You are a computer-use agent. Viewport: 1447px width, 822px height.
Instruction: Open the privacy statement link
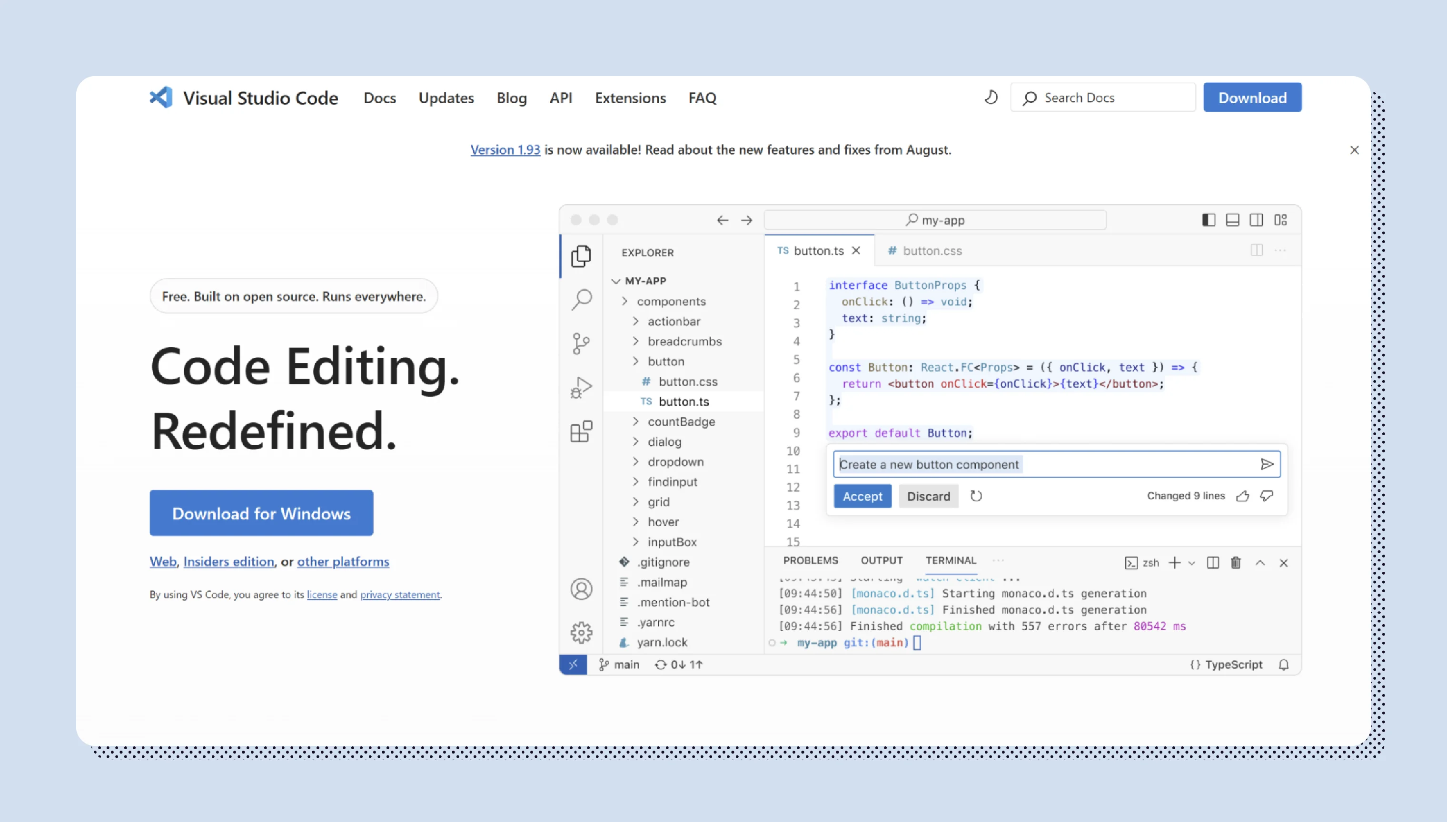click(400, 594)
